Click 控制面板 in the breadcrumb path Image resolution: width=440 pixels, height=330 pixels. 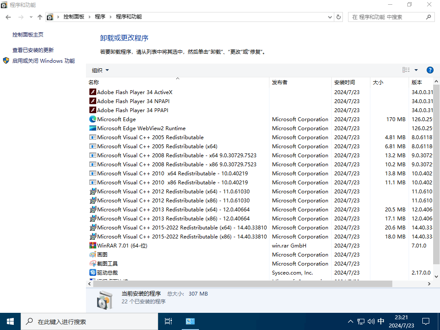(x=74, y=17)
